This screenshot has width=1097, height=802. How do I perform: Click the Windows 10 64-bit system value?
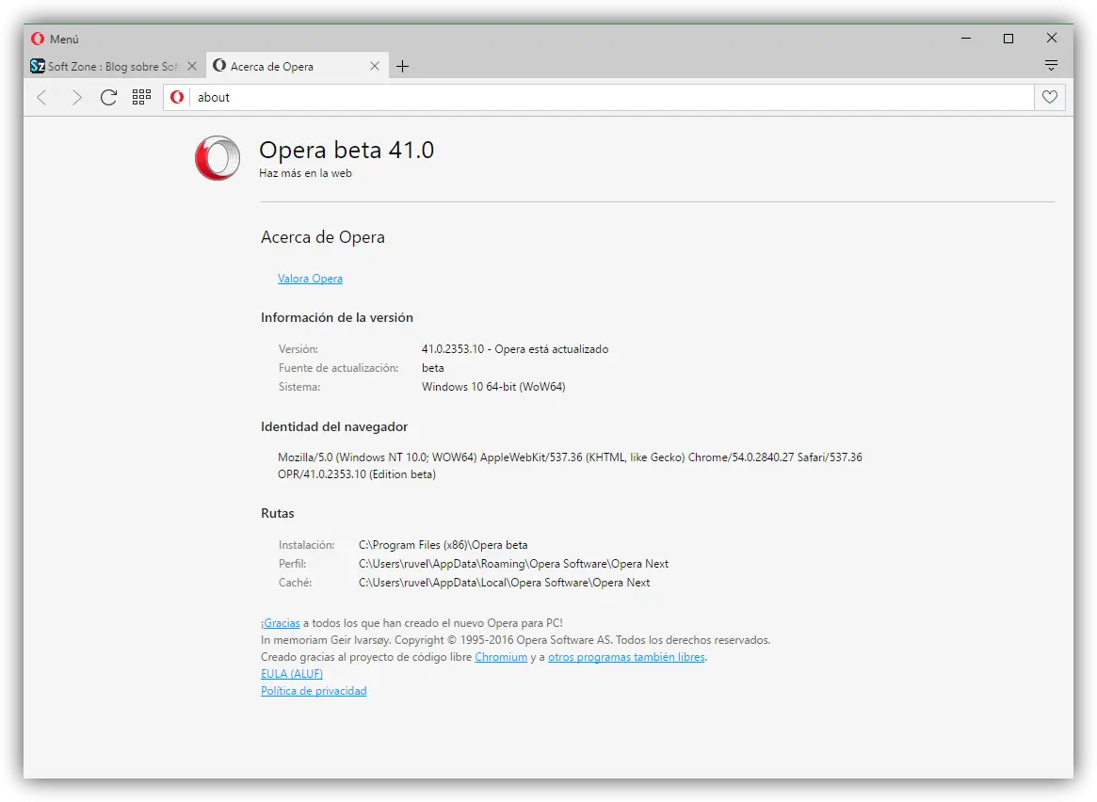(493, 387)
